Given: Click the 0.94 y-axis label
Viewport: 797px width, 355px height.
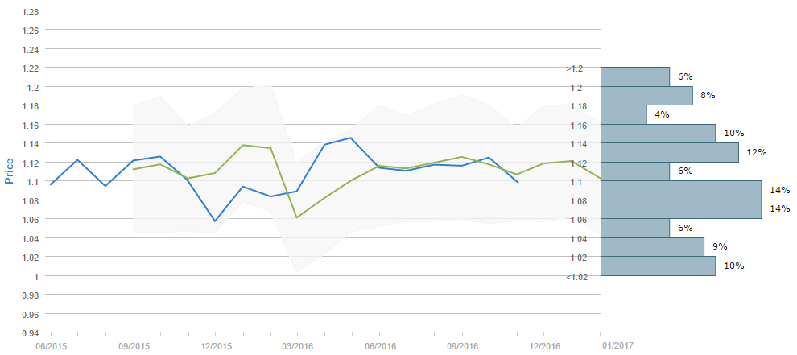Looking at the screenshot, I should [x=28, y=332].
